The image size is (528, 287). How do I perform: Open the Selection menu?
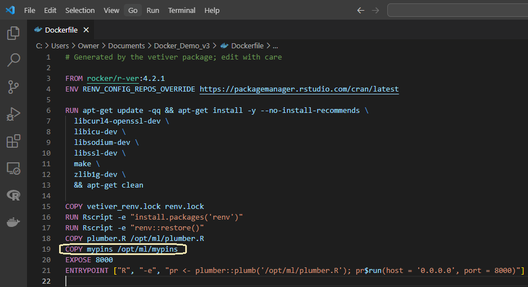(x=80, y=10)
